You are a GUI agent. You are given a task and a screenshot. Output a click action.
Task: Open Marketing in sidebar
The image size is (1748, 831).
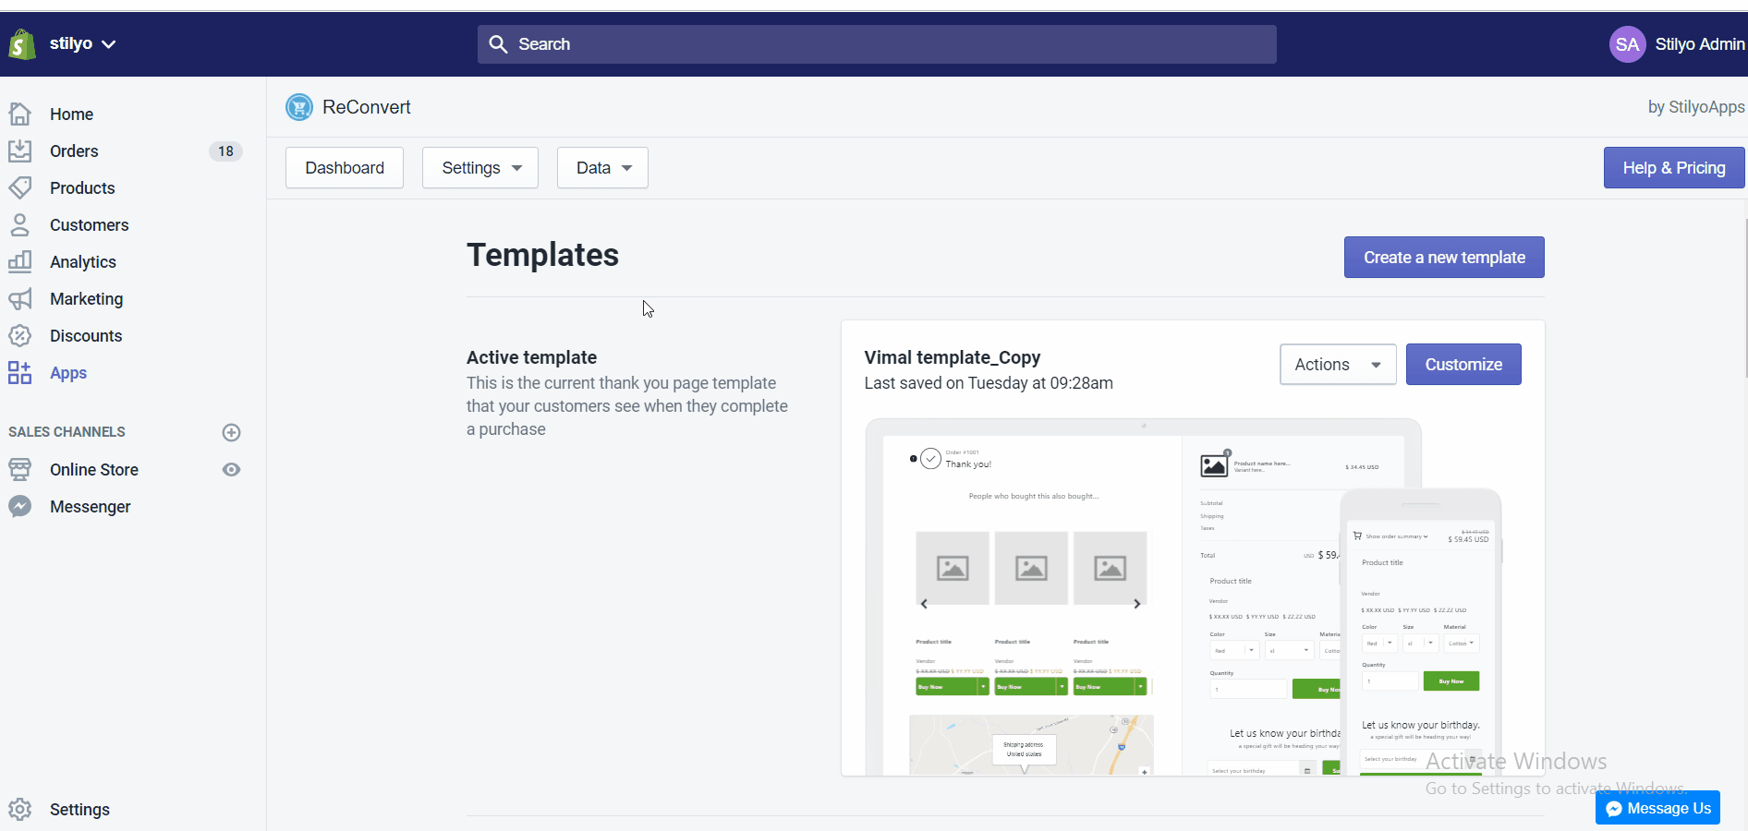86,299
